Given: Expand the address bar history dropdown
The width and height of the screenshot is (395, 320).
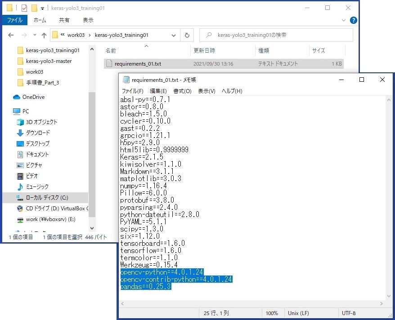Looking at the screenshot, I should pos(174,35).
